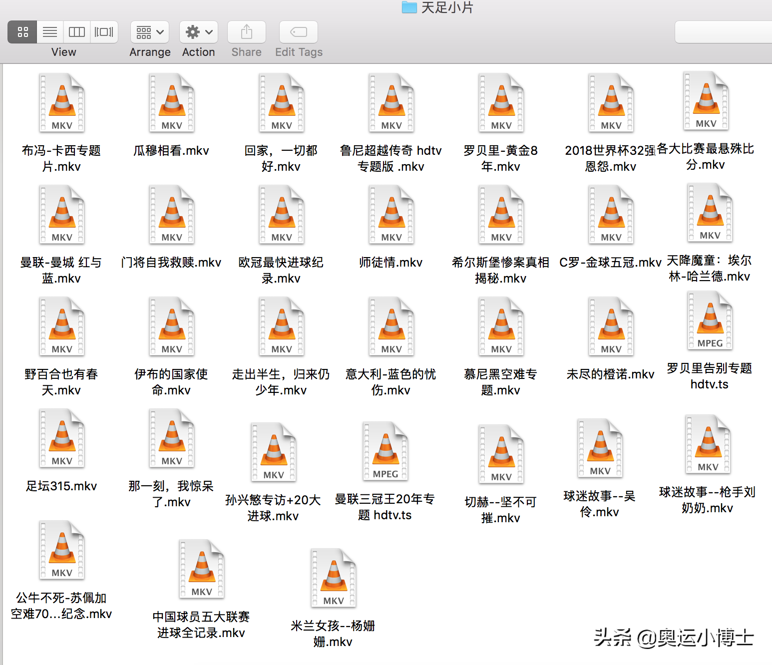Click filename text 切赫--坚不可摧.mkv
The width and height of the screenshot is (772, 665).
point(501,510)
